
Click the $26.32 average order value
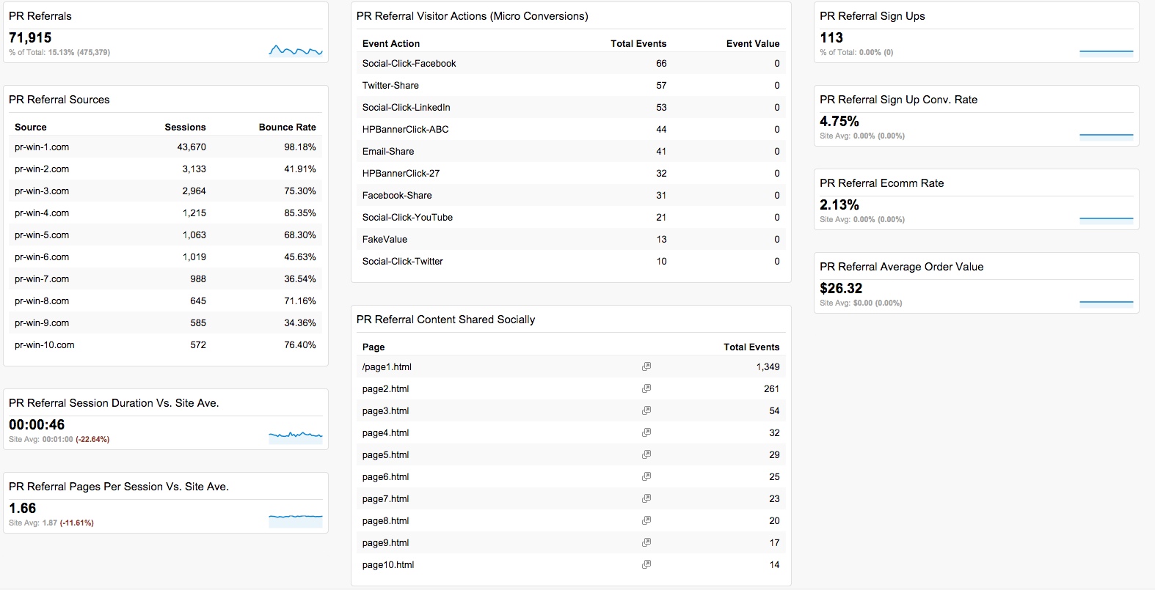(x=841, y=289)
